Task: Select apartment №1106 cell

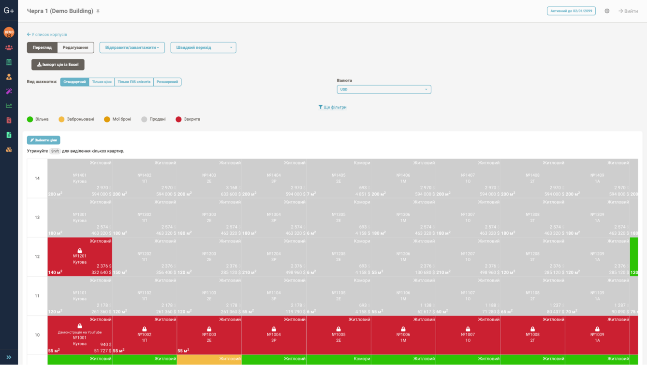Action: (403, 295)
